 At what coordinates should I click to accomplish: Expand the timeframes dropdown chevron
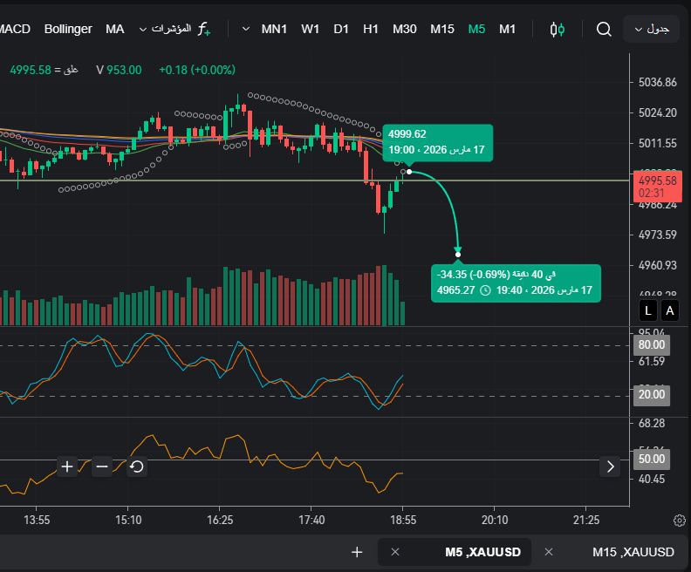[245, 29]
